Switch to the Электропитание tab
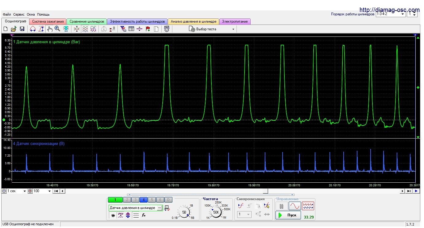 click(235, 21)
